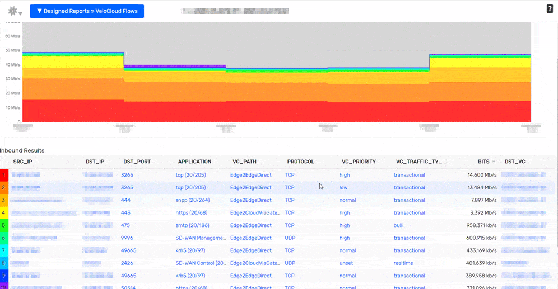The height and width of the screenshot is (289, 558).
Task: Open Designed Reports » VeloCloud Flows dropdown
Action: (x=87, y=11)
